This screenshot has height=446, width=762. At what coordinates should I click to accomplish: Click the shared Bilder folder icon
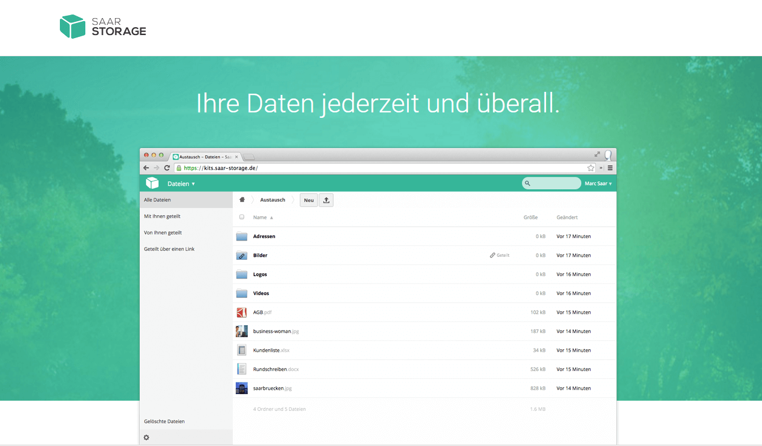click(x=241, y=256)
